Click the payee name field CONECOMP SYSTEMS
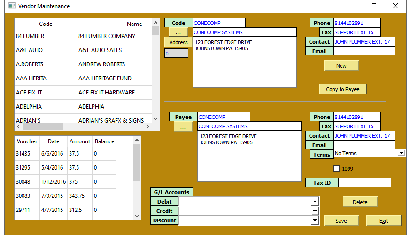Image resolution: width=411 pixels, height=235 pixels. point(249,126)
